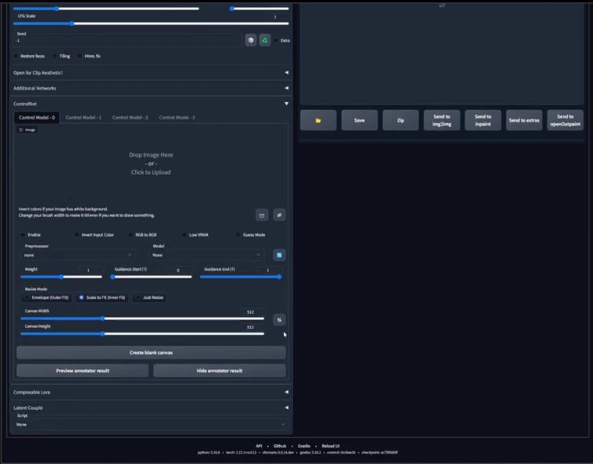Open the API footer link
Viewport: 593px width, 464px height.
pos(259,446)
